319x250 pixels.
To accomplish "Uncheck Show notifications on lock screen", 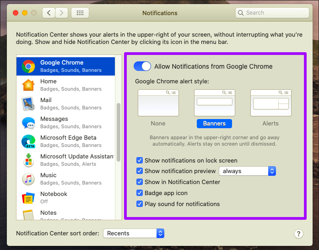I will click(140, 160).
